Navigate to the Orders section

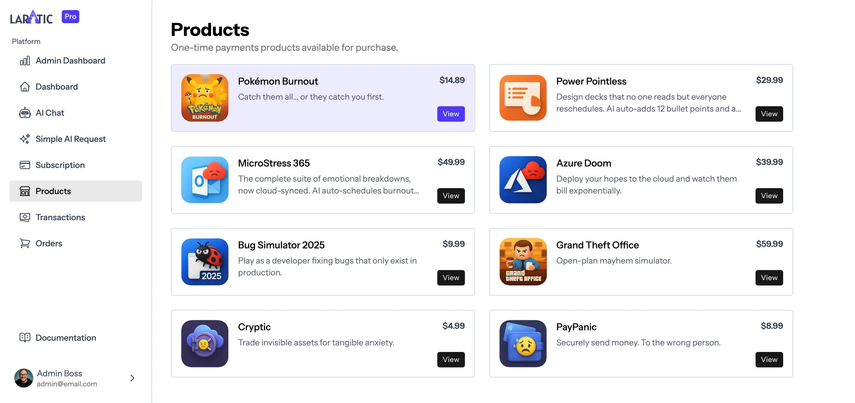tap(49, 243)
